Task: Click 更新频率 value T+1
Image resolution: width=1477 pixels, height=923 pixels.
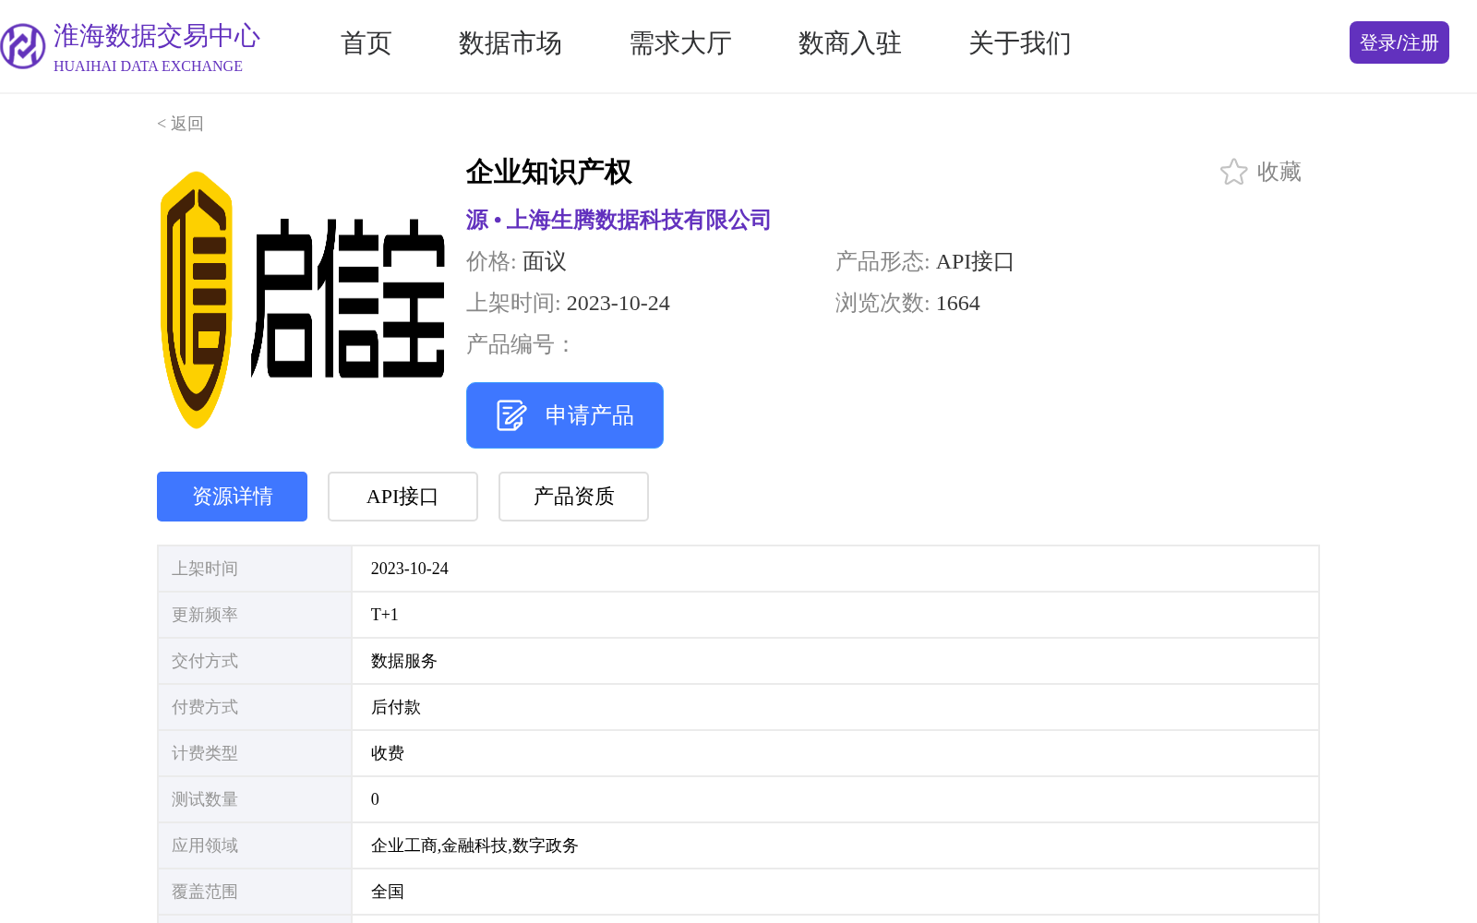Action: pyautogui.click(x=385, y=615)
